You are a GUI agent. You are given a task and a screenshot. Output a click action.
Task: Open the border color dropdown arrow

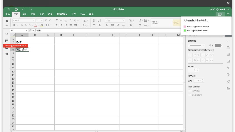click(x=222, y=45)
